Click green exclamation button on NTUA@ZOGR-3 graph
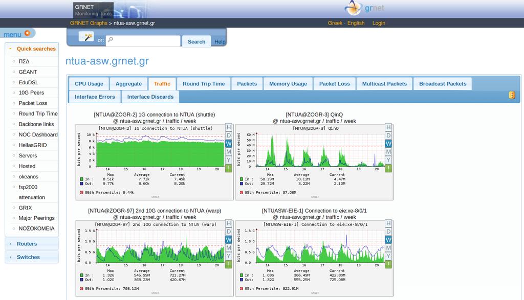 pyautogui.click(x=388, y=168)
